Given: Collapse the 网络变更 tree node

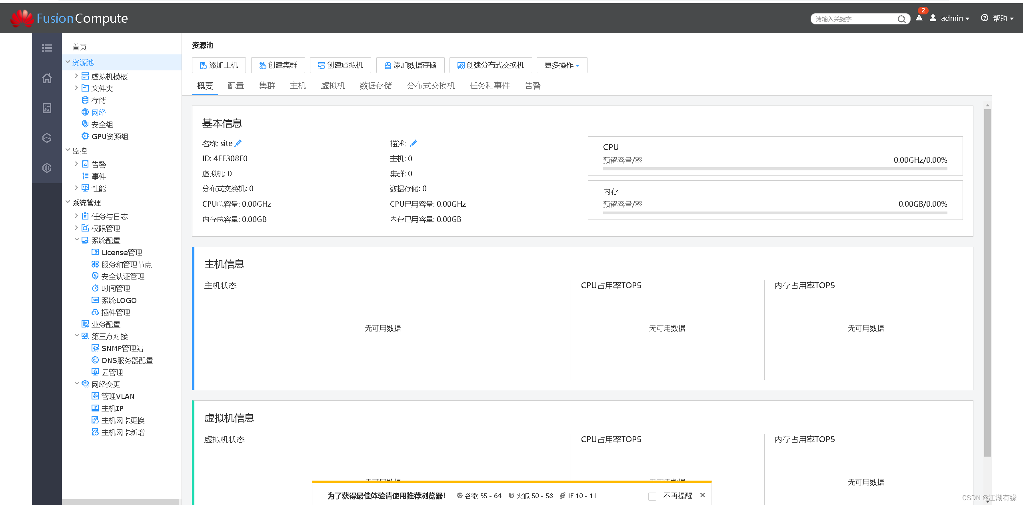Looking at the screenshot, I should point(77,383).
